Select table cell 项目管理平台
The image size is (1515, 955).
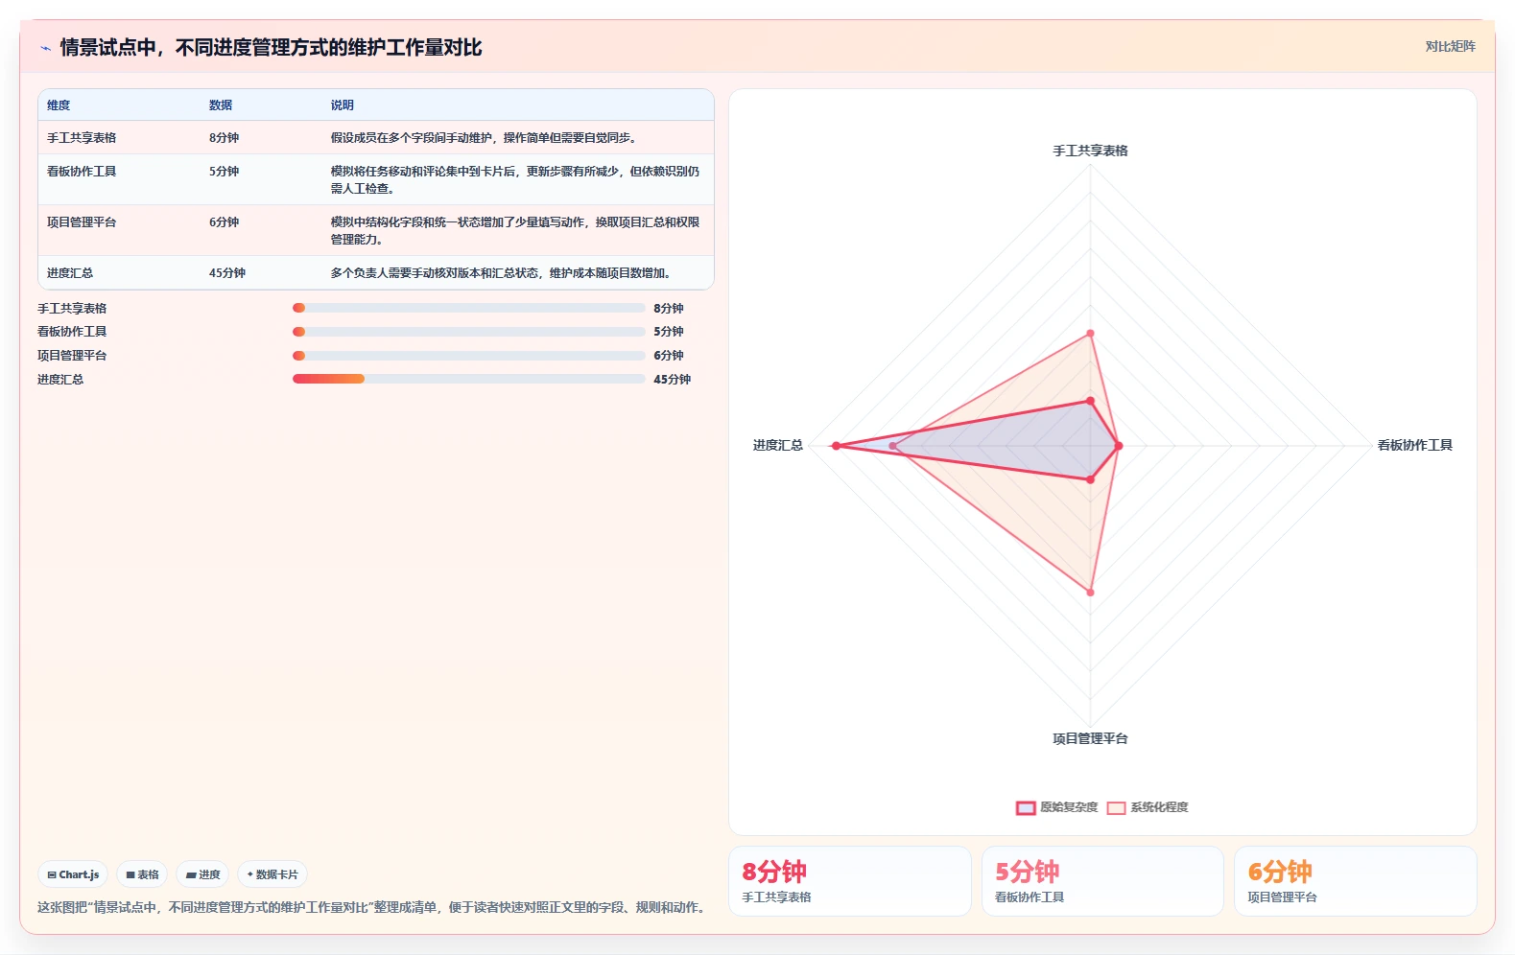click(x=82, y=222)
